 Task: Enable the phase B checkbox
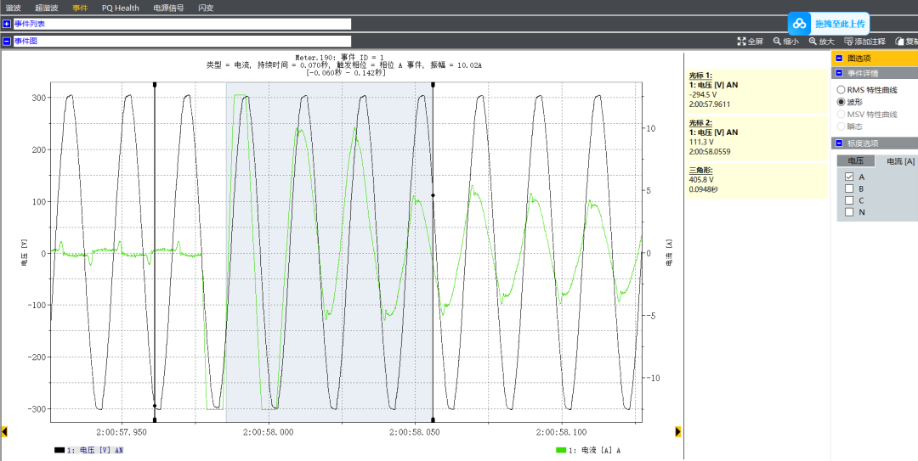click(848, 188)
